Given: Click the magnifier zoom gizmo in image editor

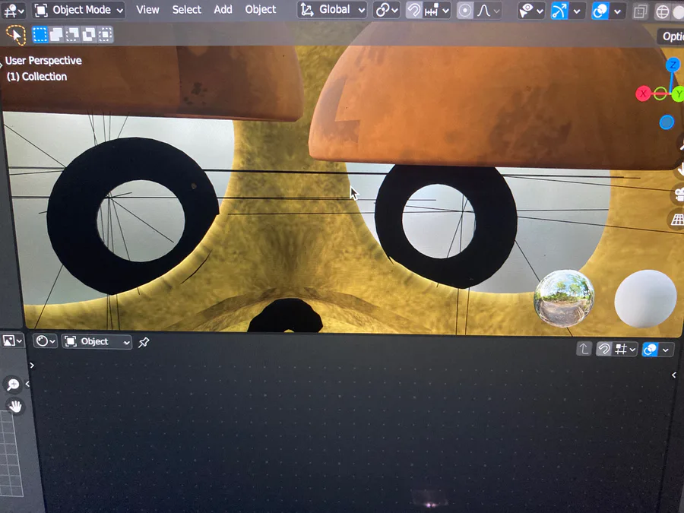Looking at the screenshot, I should (x=13, y=385).
